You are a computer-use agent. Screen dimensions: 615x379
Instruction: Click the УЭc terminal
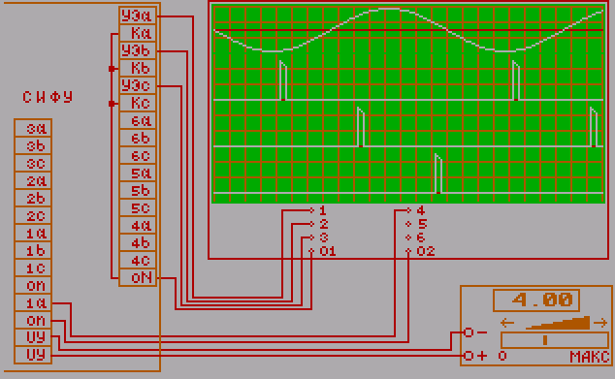(138, 85)
